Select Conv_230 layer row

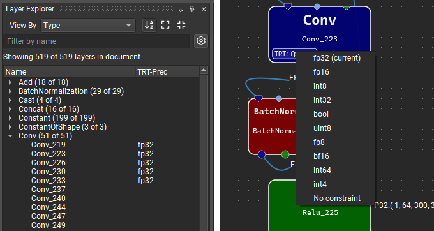tap(101, 172)
